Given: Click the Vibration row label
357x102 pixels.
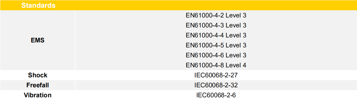Looking at the screenshot, I should click(38, 95).
